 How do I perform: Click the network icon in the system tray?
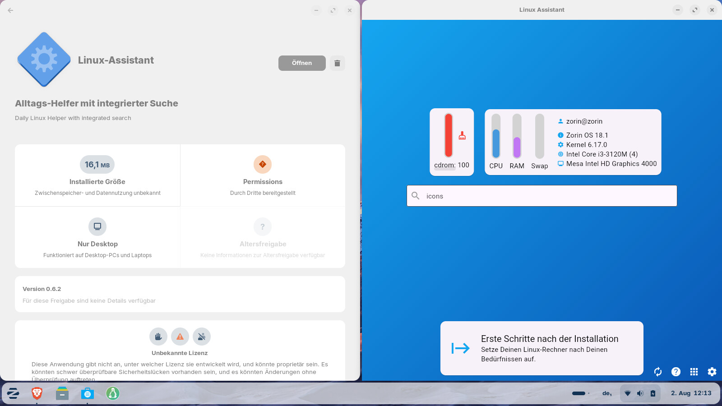(x=628, y=393)
